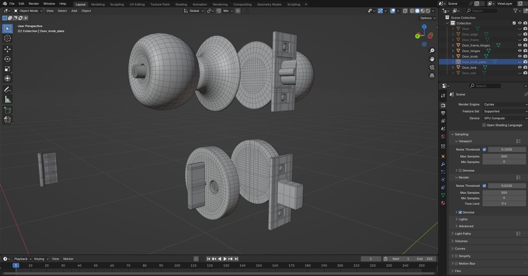Select the Cursor tool in the toolbar
Screen dimensions: 528x276
pos(7,38)
